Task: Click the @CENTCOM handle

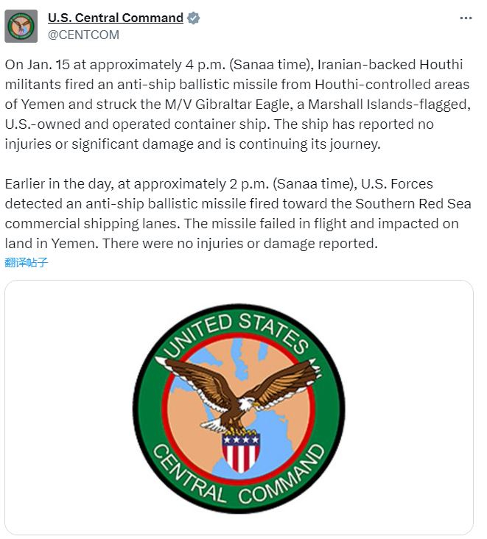Action: [83, 35]
